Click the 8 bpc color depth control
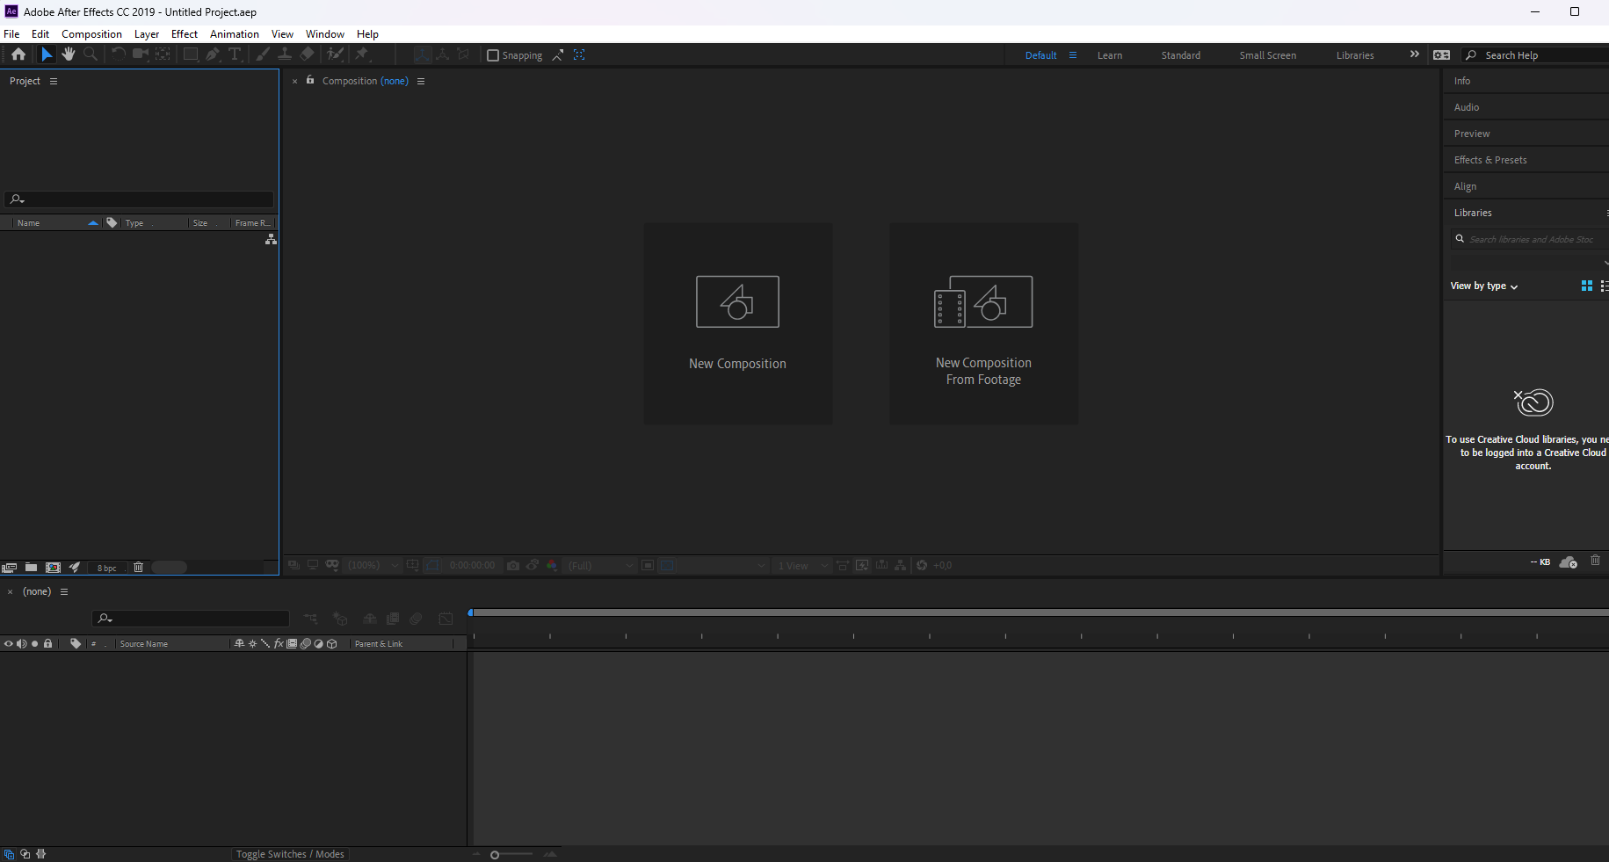Screen dimensions: 1609x862 point(105,568)
